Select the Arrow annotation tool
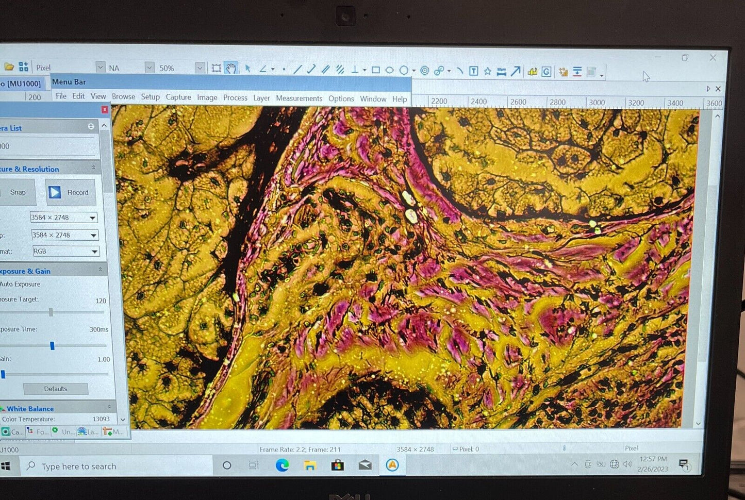The height and width of the screenshot is (500, 745). pyautogui.click(x=516, y=72)
